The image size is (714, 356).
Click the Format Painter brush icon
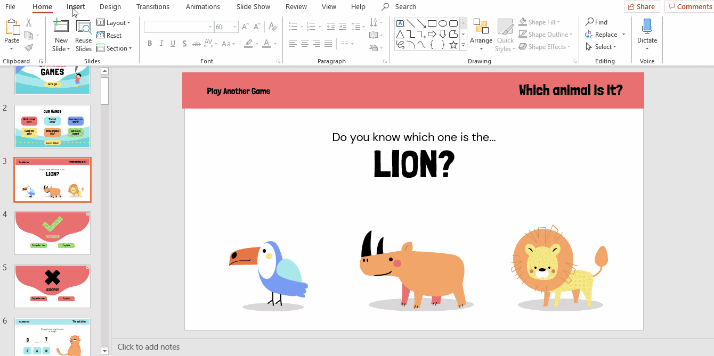[29, 47]
